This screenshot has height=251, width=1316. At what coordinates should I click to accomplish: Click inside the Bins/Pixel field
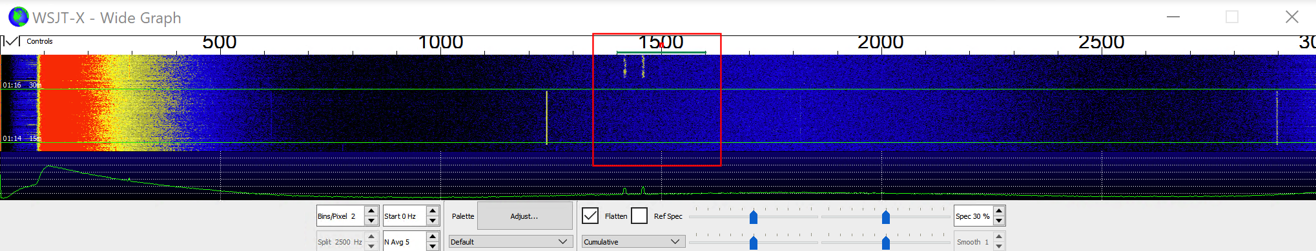(340, 216)
